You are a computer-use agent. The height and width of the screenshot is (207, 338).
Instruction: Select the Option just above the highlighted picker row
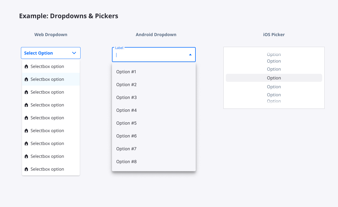[x=274, y=69]
